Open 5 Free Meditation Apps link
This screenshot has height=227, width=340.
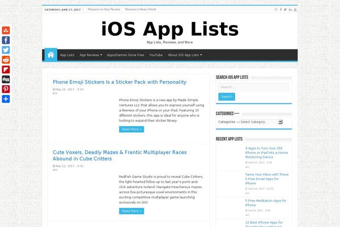click(266, 203)
